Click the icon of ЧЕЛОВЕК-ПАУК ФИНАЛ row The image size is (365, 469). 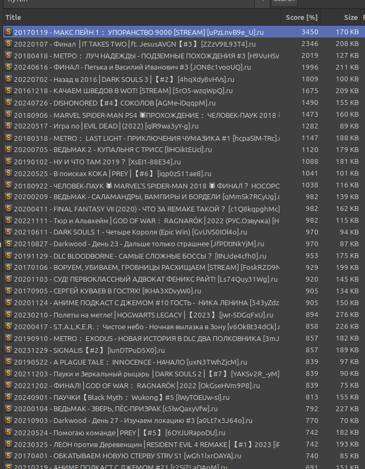[x=9, y=185]
